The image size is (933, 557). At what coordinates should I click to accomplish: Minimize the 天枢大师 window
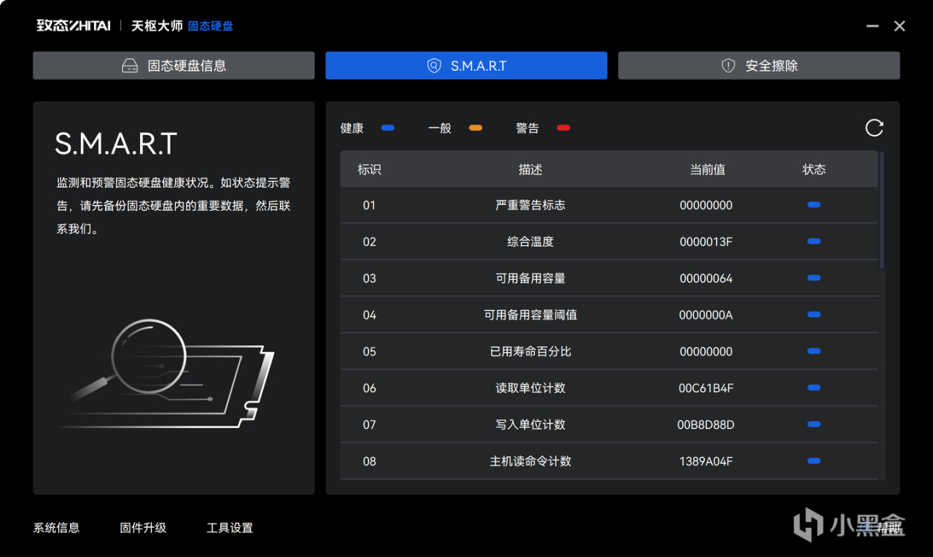tap(873, 26)
